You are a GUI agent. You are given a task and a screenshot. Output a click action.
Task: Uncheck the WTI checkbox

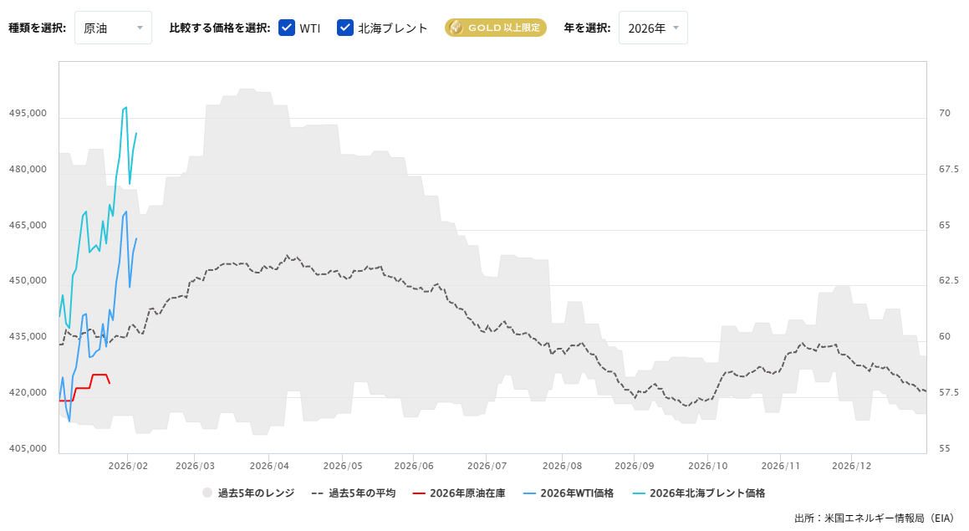tap(288, 27)
